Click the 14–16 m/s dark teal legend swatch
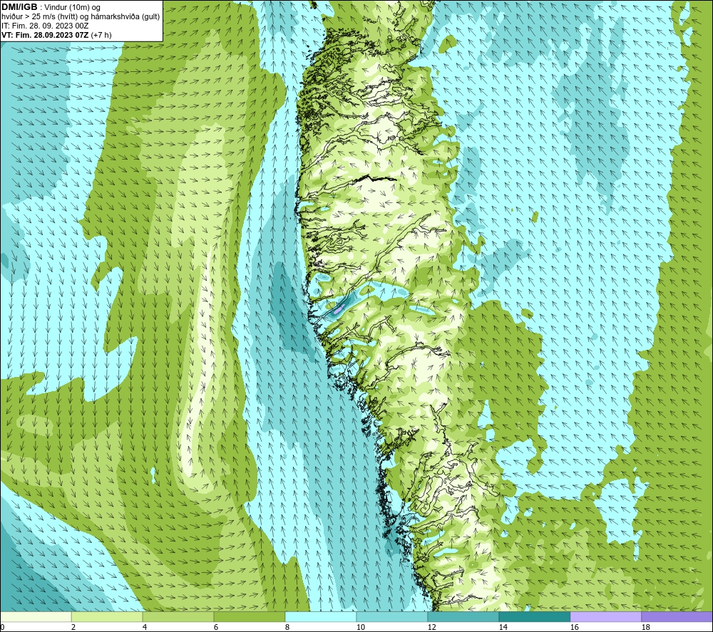Image resolution: width=713 pixels, height=632 pixels. click(x=534, y=616)
